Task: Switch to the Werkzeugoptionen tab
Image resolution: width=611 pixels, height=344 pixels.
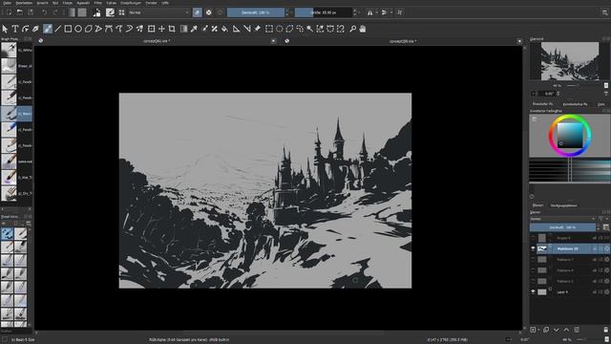Action: point(564,205)
